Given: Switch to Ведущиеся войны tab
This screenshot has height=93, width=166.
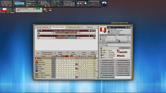Looking at the screenshot, I should coord(58,27).
